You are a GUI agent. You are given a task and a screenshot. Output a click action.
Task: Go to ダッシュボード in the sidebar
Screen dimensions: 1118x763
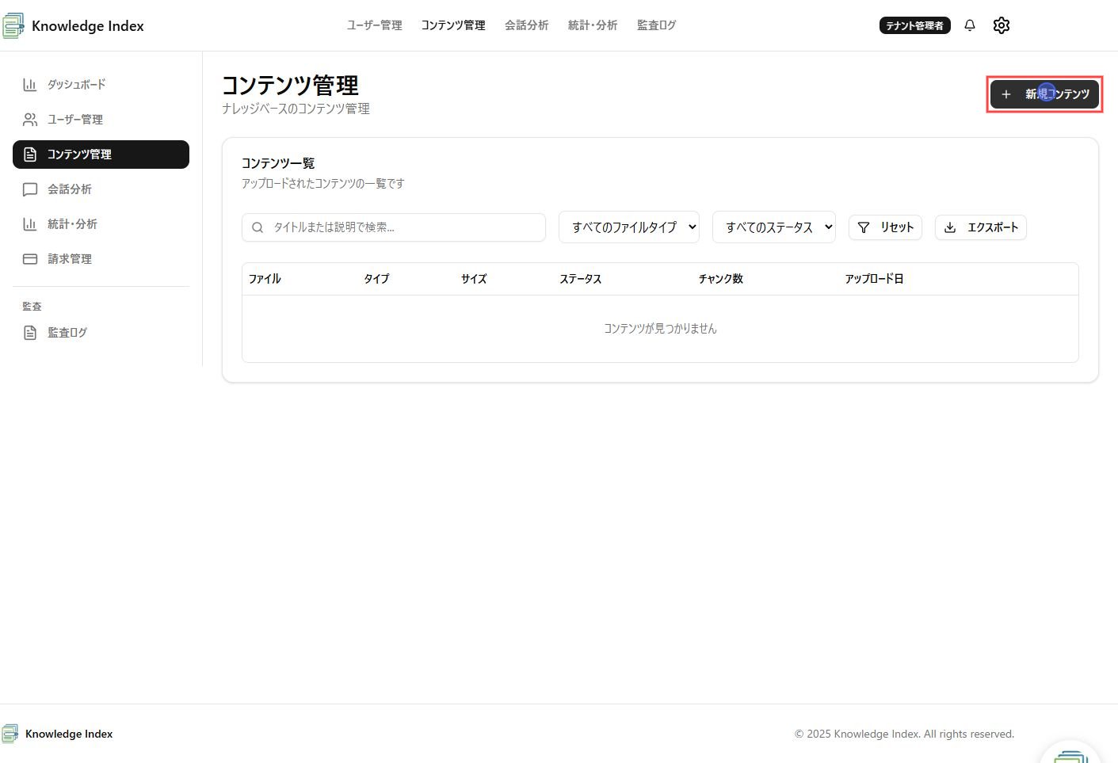tap(101, 85)
